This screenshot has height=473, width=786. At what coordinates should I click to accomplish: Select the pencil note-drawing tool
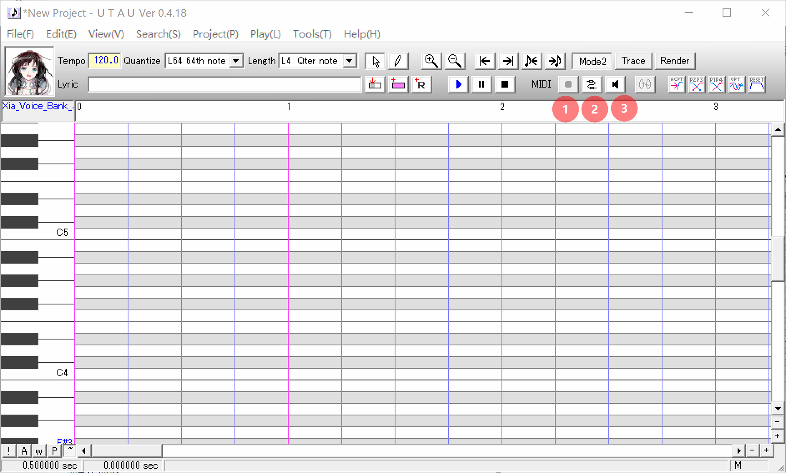(398, 61)
